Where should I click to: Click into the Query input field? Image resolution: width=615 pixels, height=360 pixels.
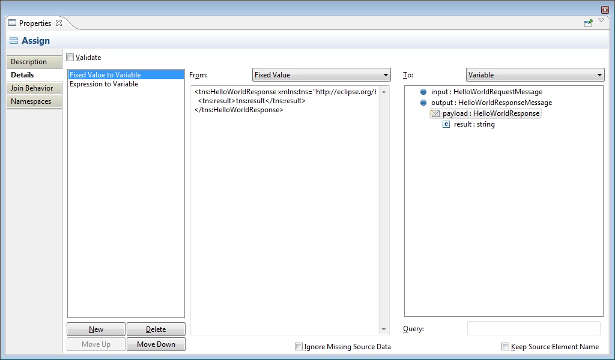click(533, 328)
